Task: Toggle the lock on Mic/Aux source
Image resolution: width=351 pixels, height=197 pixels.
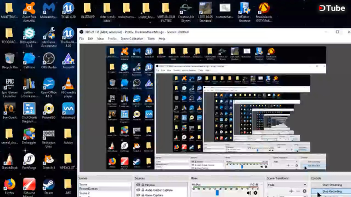Action: click(143, 185)
